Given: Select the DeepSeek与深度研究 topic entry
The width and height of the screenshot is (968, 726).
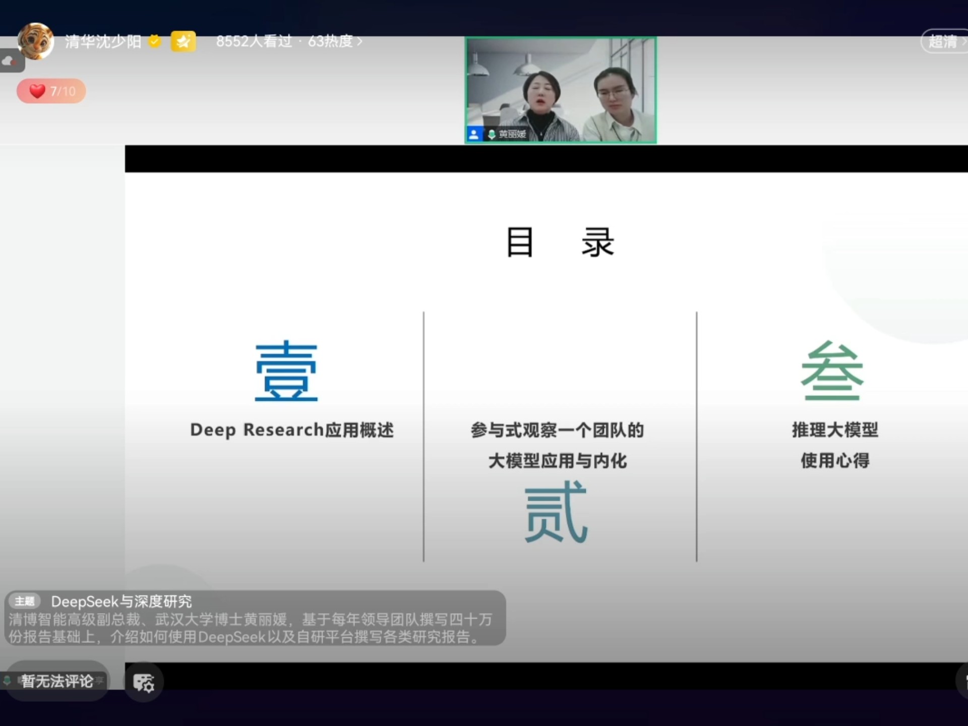Looking at the screenshot, I should tap(121, 601).
